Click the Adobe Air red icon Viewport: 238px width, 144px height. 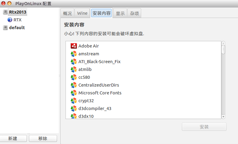coord(74,46)
